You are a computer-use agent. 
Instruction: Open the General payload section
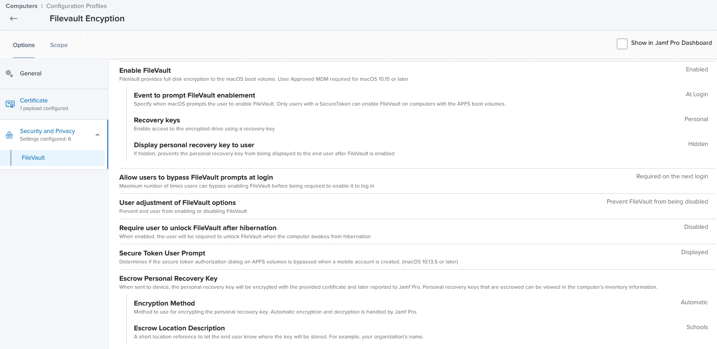coord(54,74)
